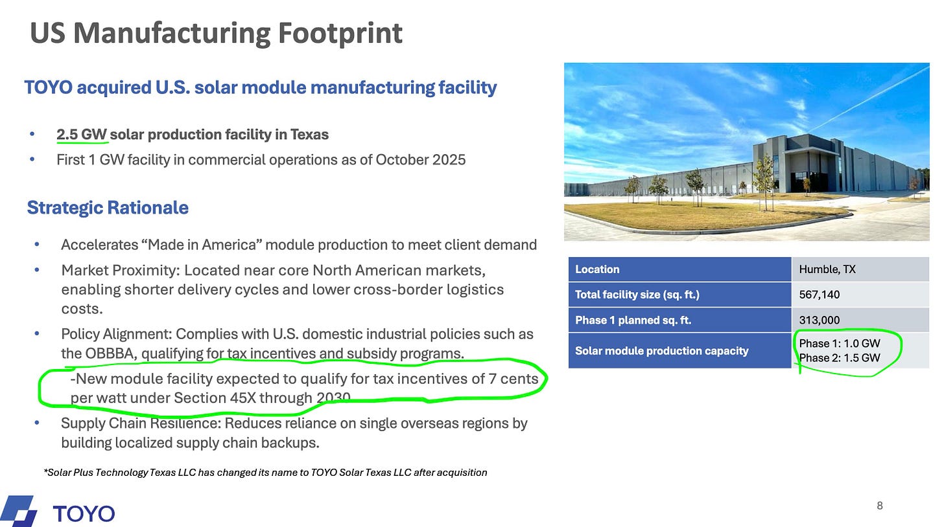Viewport: 944px width, 527px height.
Task: Click the 'Location' table header cell
Action: pyautogui.click(x=679, y=269)
